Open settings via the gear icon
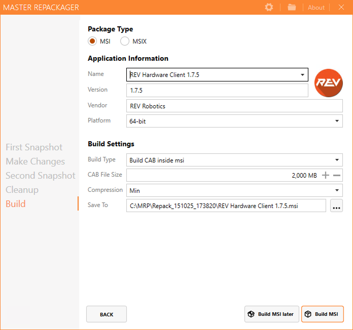 pyautogui.click(x=269, y=7)
